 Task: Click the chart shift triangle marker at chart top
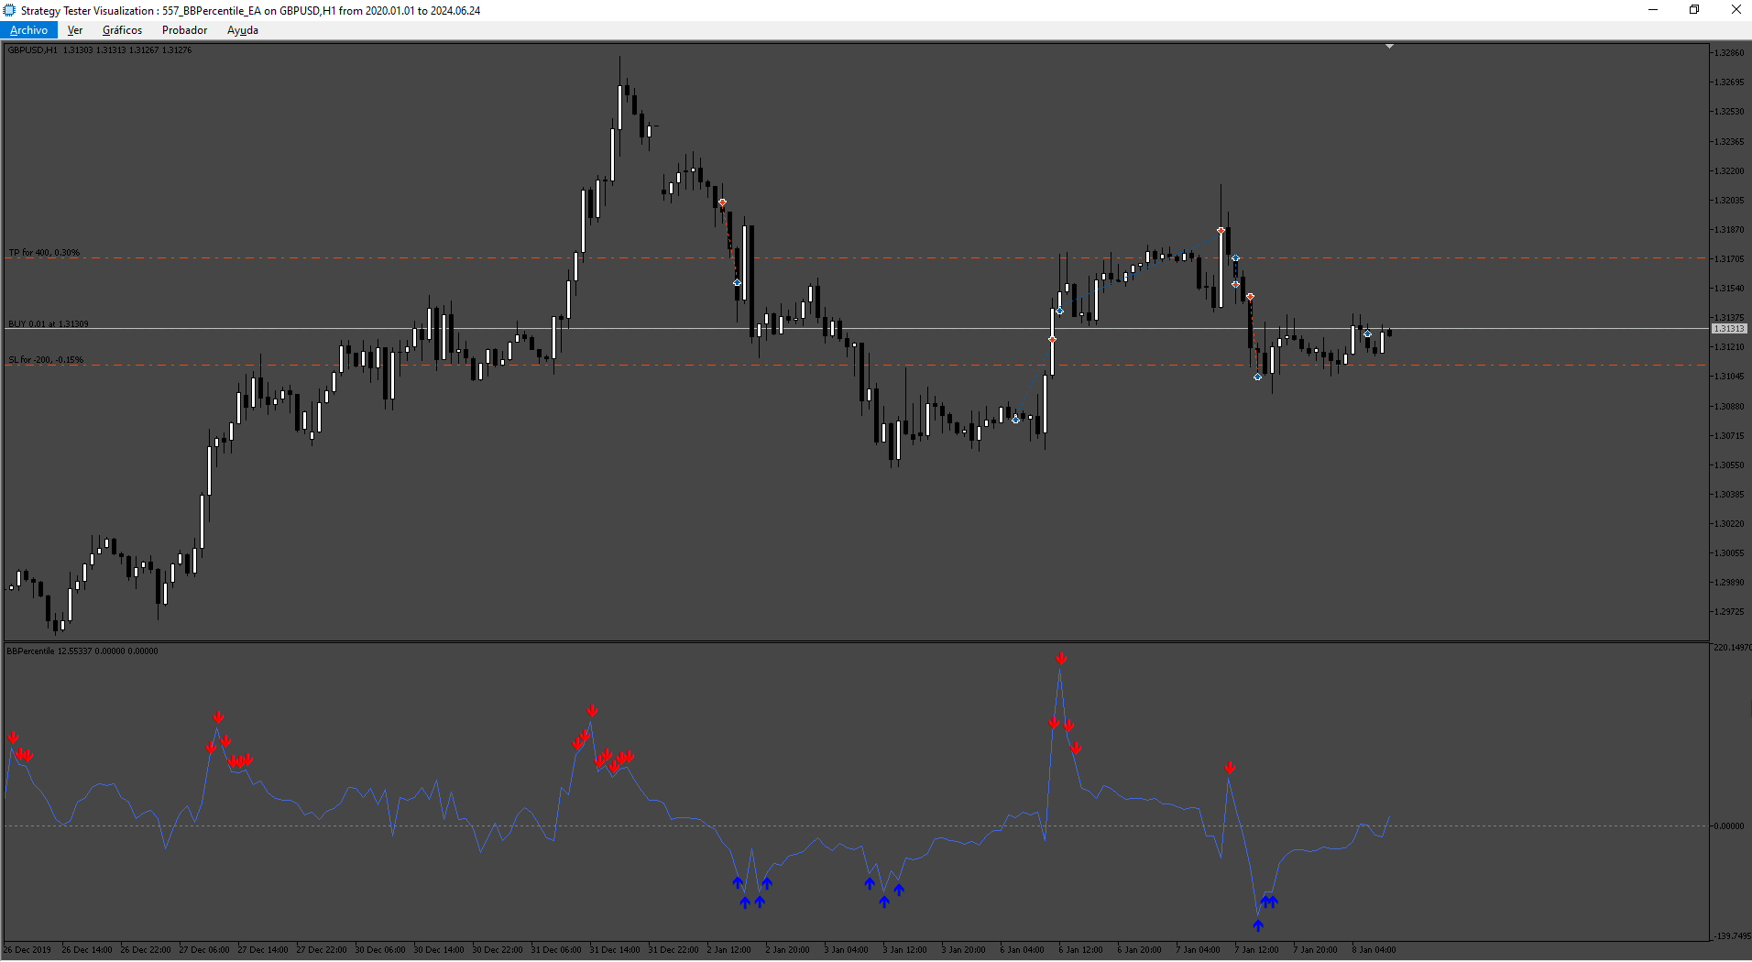point(1389,46)
